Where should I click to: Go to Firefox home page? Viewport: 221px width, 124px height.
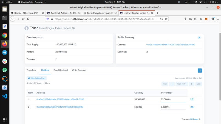[28, 19]
